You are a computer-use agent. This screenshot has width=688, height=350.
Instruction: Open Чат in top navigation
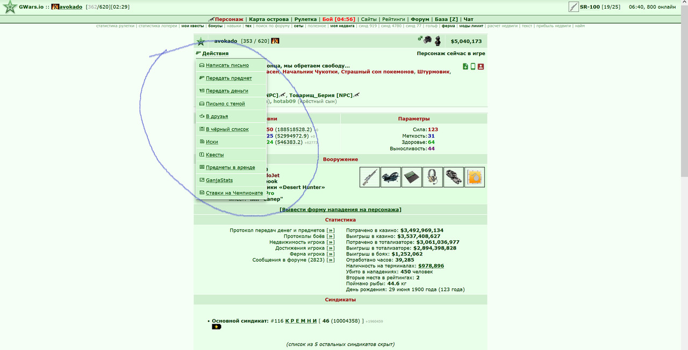tap(468, 19)
